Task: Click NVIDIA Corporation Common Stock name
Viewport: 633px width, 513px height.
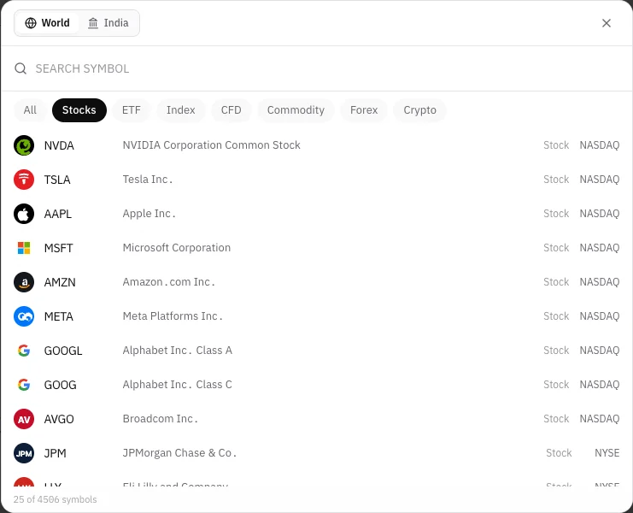Action: 212,145
